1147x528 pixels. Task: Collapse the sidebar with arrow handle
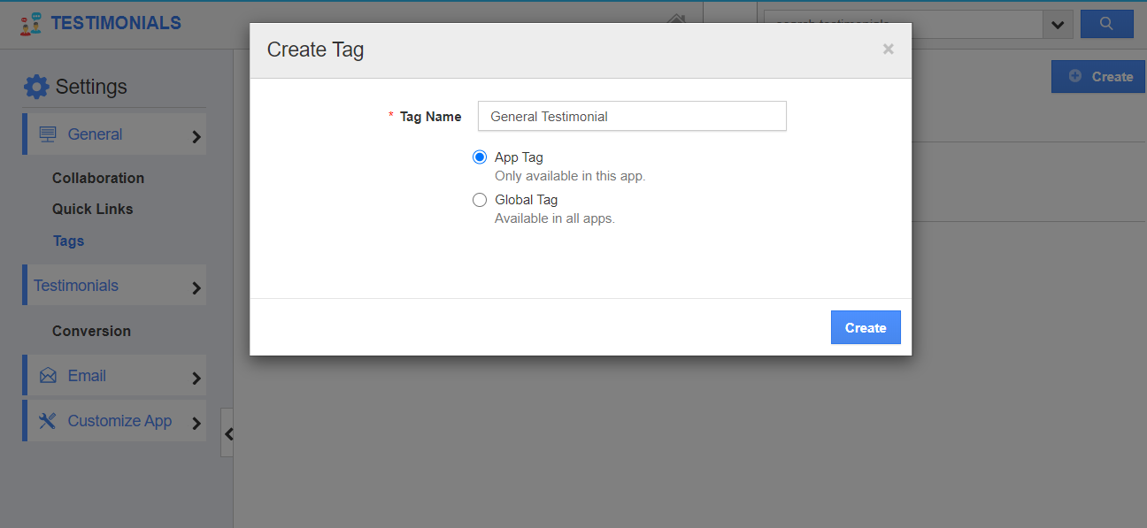click(227, 432)
